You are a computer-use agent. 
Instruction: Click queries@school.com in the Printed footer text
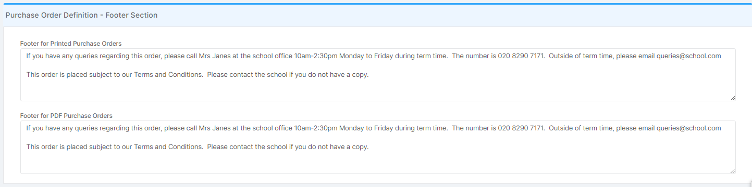[x=688, y=56]
